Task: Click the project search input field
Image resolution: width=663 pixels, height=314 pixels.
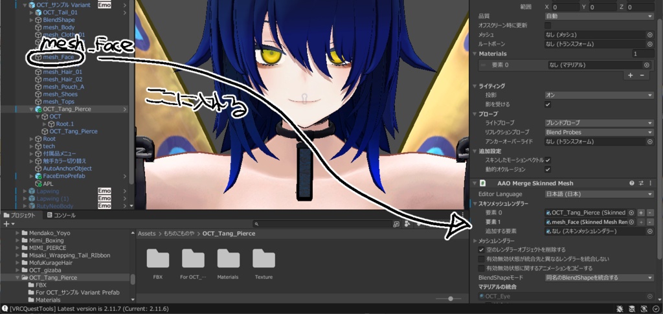Action: (322, 223)
